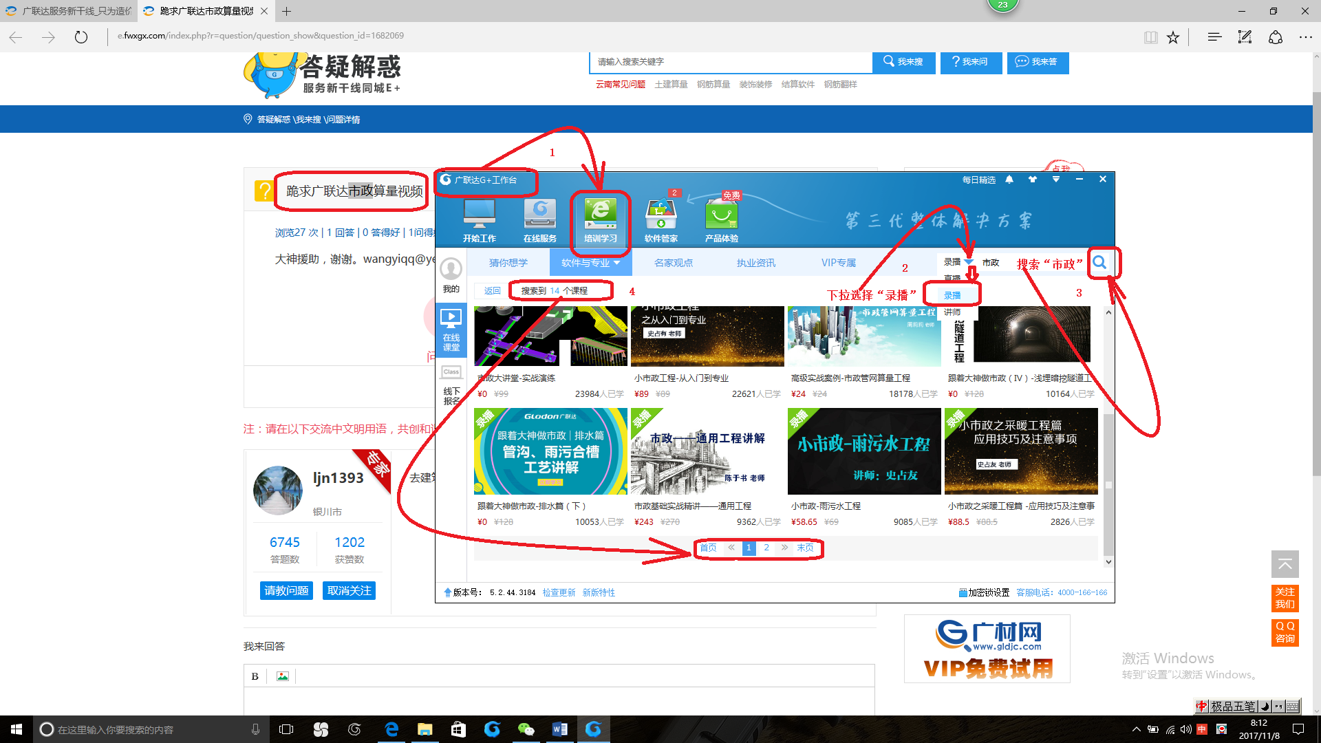Open WeChat from the taskbar
The width and height of the screenshot is (1321, 743).
click(x=526, y=729)
